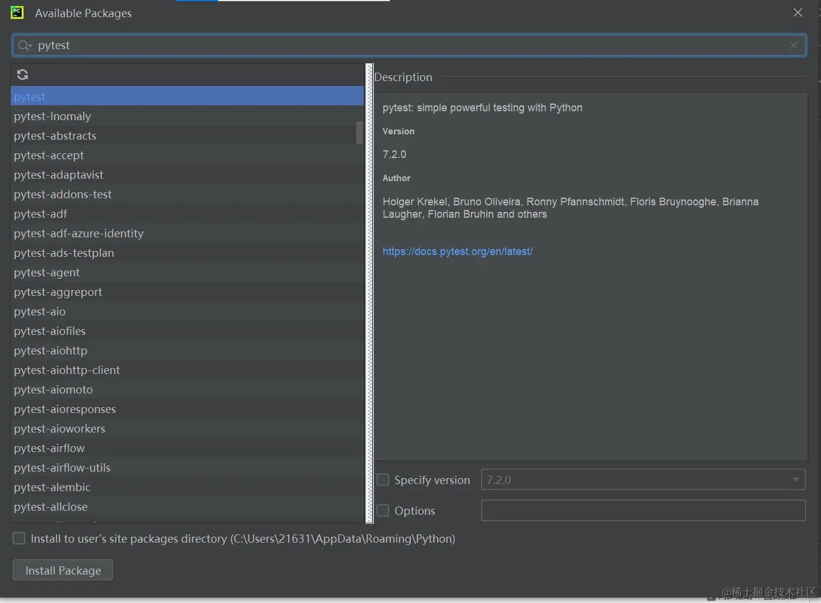
Task: Click the package list scrollbar thumb
Action: [360, 133]
